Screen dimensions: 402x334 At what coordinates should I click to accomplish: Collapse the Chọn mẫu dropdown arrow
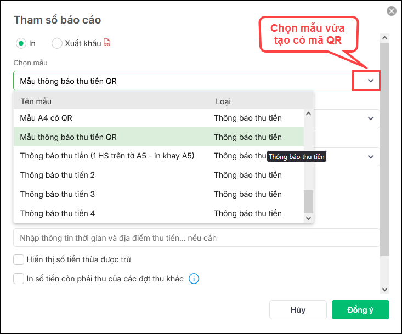[371, 81]
